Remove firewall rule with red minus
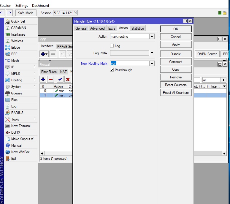Screen dimensions: 230x204 (x=51, y=79)
